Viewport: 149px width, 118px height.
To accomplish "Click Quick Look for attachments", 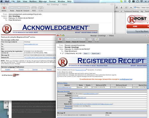I will (x=96, y=53).
